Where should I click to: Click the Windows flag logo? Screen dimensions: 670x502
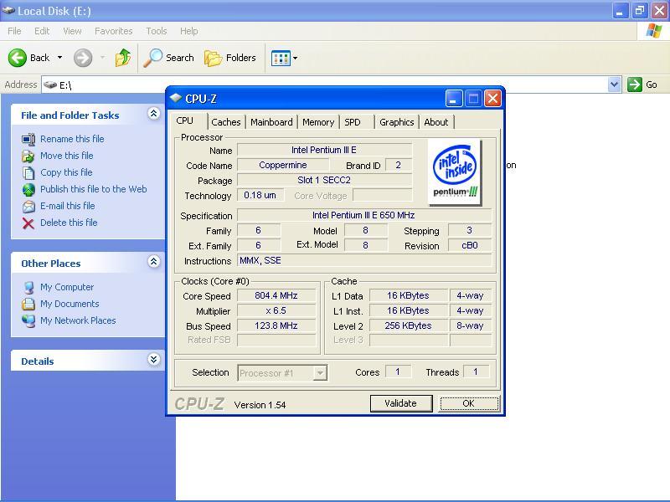pyautogui.click(x=654, y=31)
